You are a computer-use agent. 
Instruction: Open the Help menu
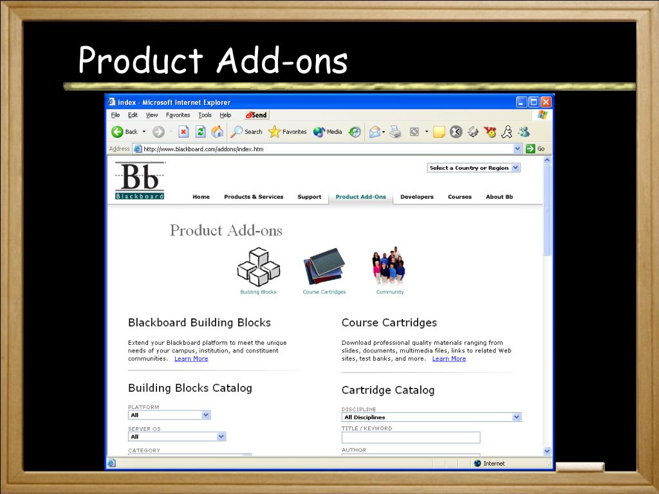point(225,115)
